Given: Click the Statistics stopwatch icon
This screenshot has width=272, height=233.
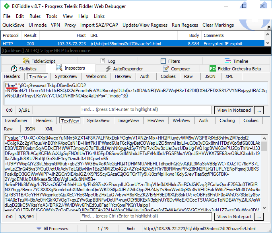Looking at the screenshot, I should pyautogui.click(x=14, y=69).
